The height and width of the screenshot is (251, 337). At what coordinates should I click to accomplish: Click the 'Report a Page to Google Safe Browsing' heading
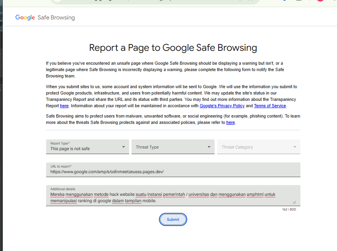173,48
